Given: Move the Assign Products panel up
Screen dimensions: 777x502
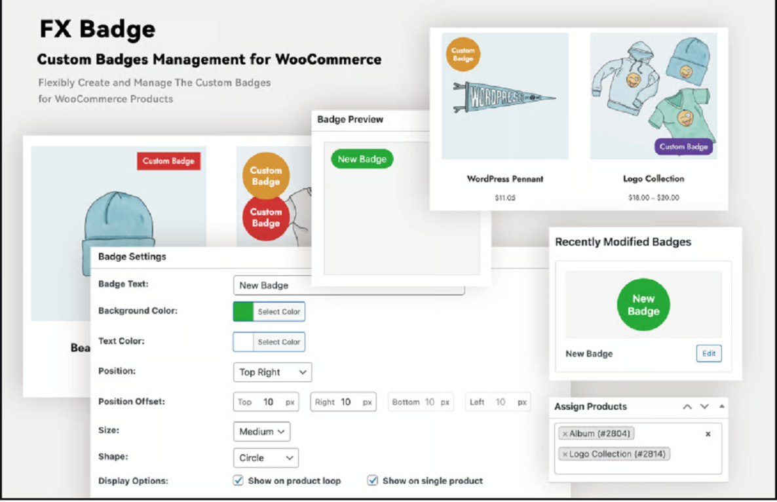Looking at the screenshot, I should (x=687, y=407).
